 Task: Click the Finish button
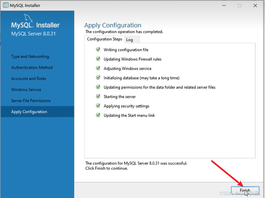click(245, 190)
